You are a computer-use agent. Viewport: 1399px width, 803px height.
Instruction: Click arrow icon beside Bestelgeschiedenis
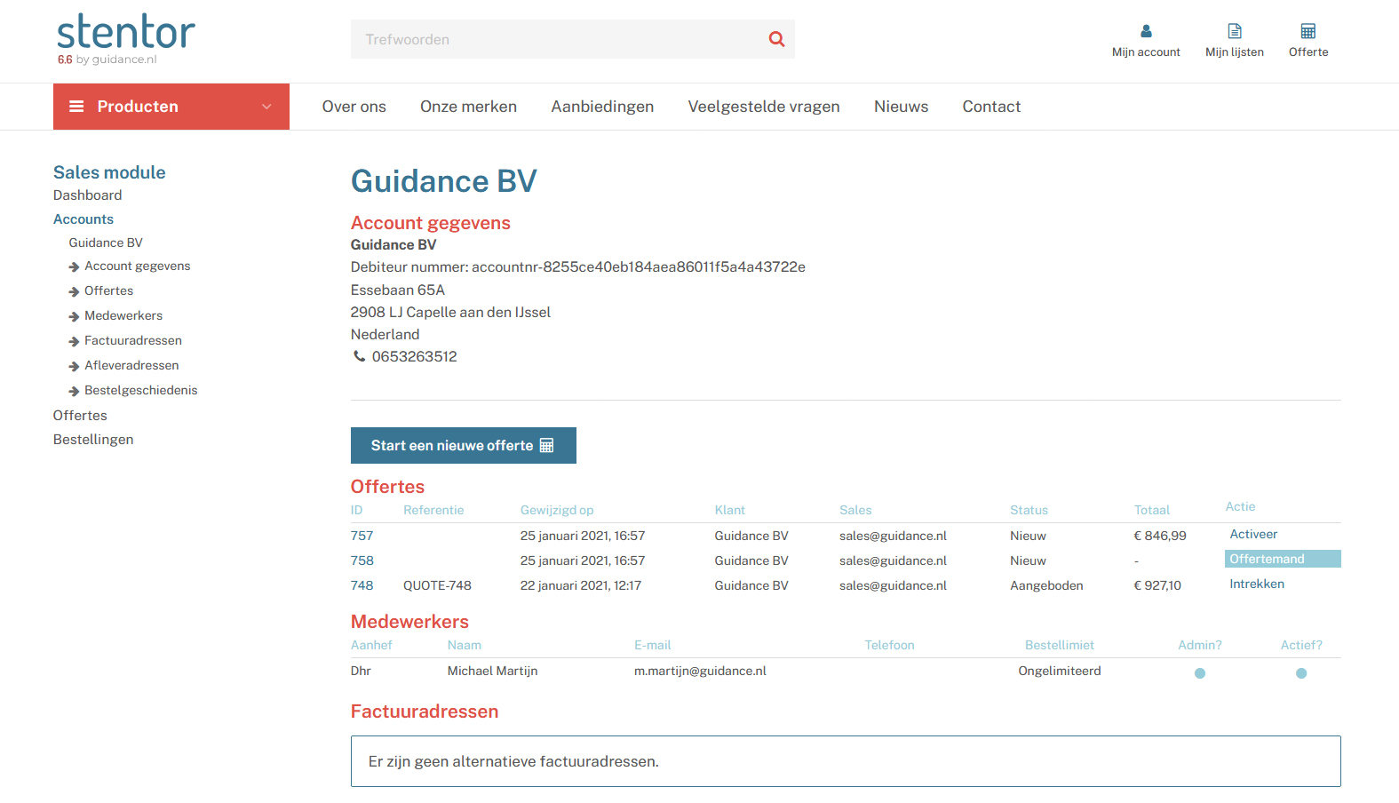click(75, 391)
